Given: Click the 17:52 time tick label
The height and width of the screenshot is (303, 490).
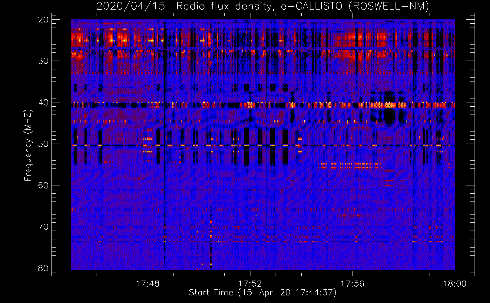Looking at the screenshot, I should point(250,284).
